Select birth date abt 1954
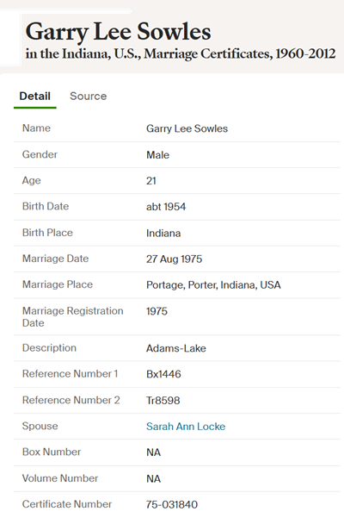The height and width of the screenshot is (524, 344). (166, 207)
